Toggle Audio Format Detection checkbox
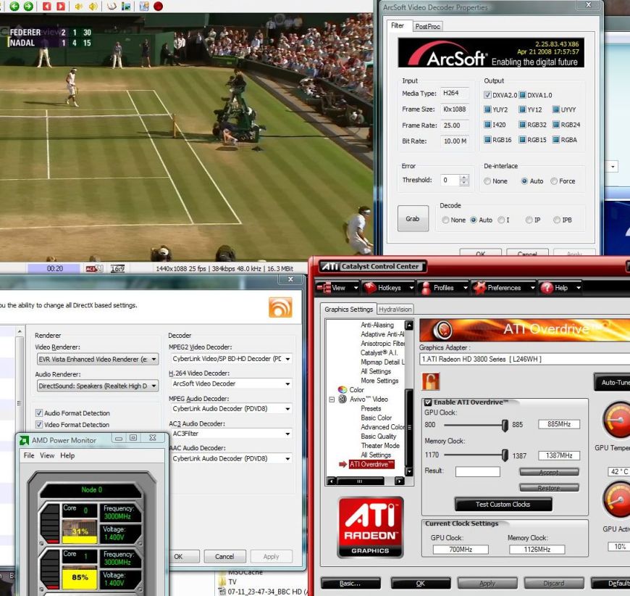 coord(39,413)
